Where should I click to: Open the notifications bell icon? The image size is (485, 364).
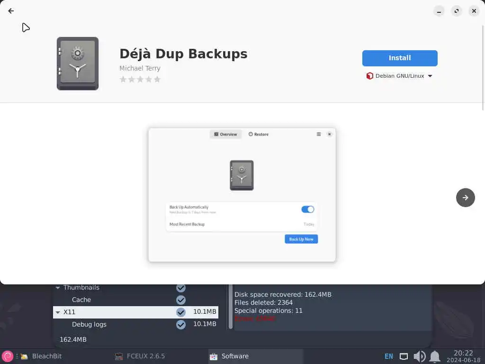tap(435, 356)
